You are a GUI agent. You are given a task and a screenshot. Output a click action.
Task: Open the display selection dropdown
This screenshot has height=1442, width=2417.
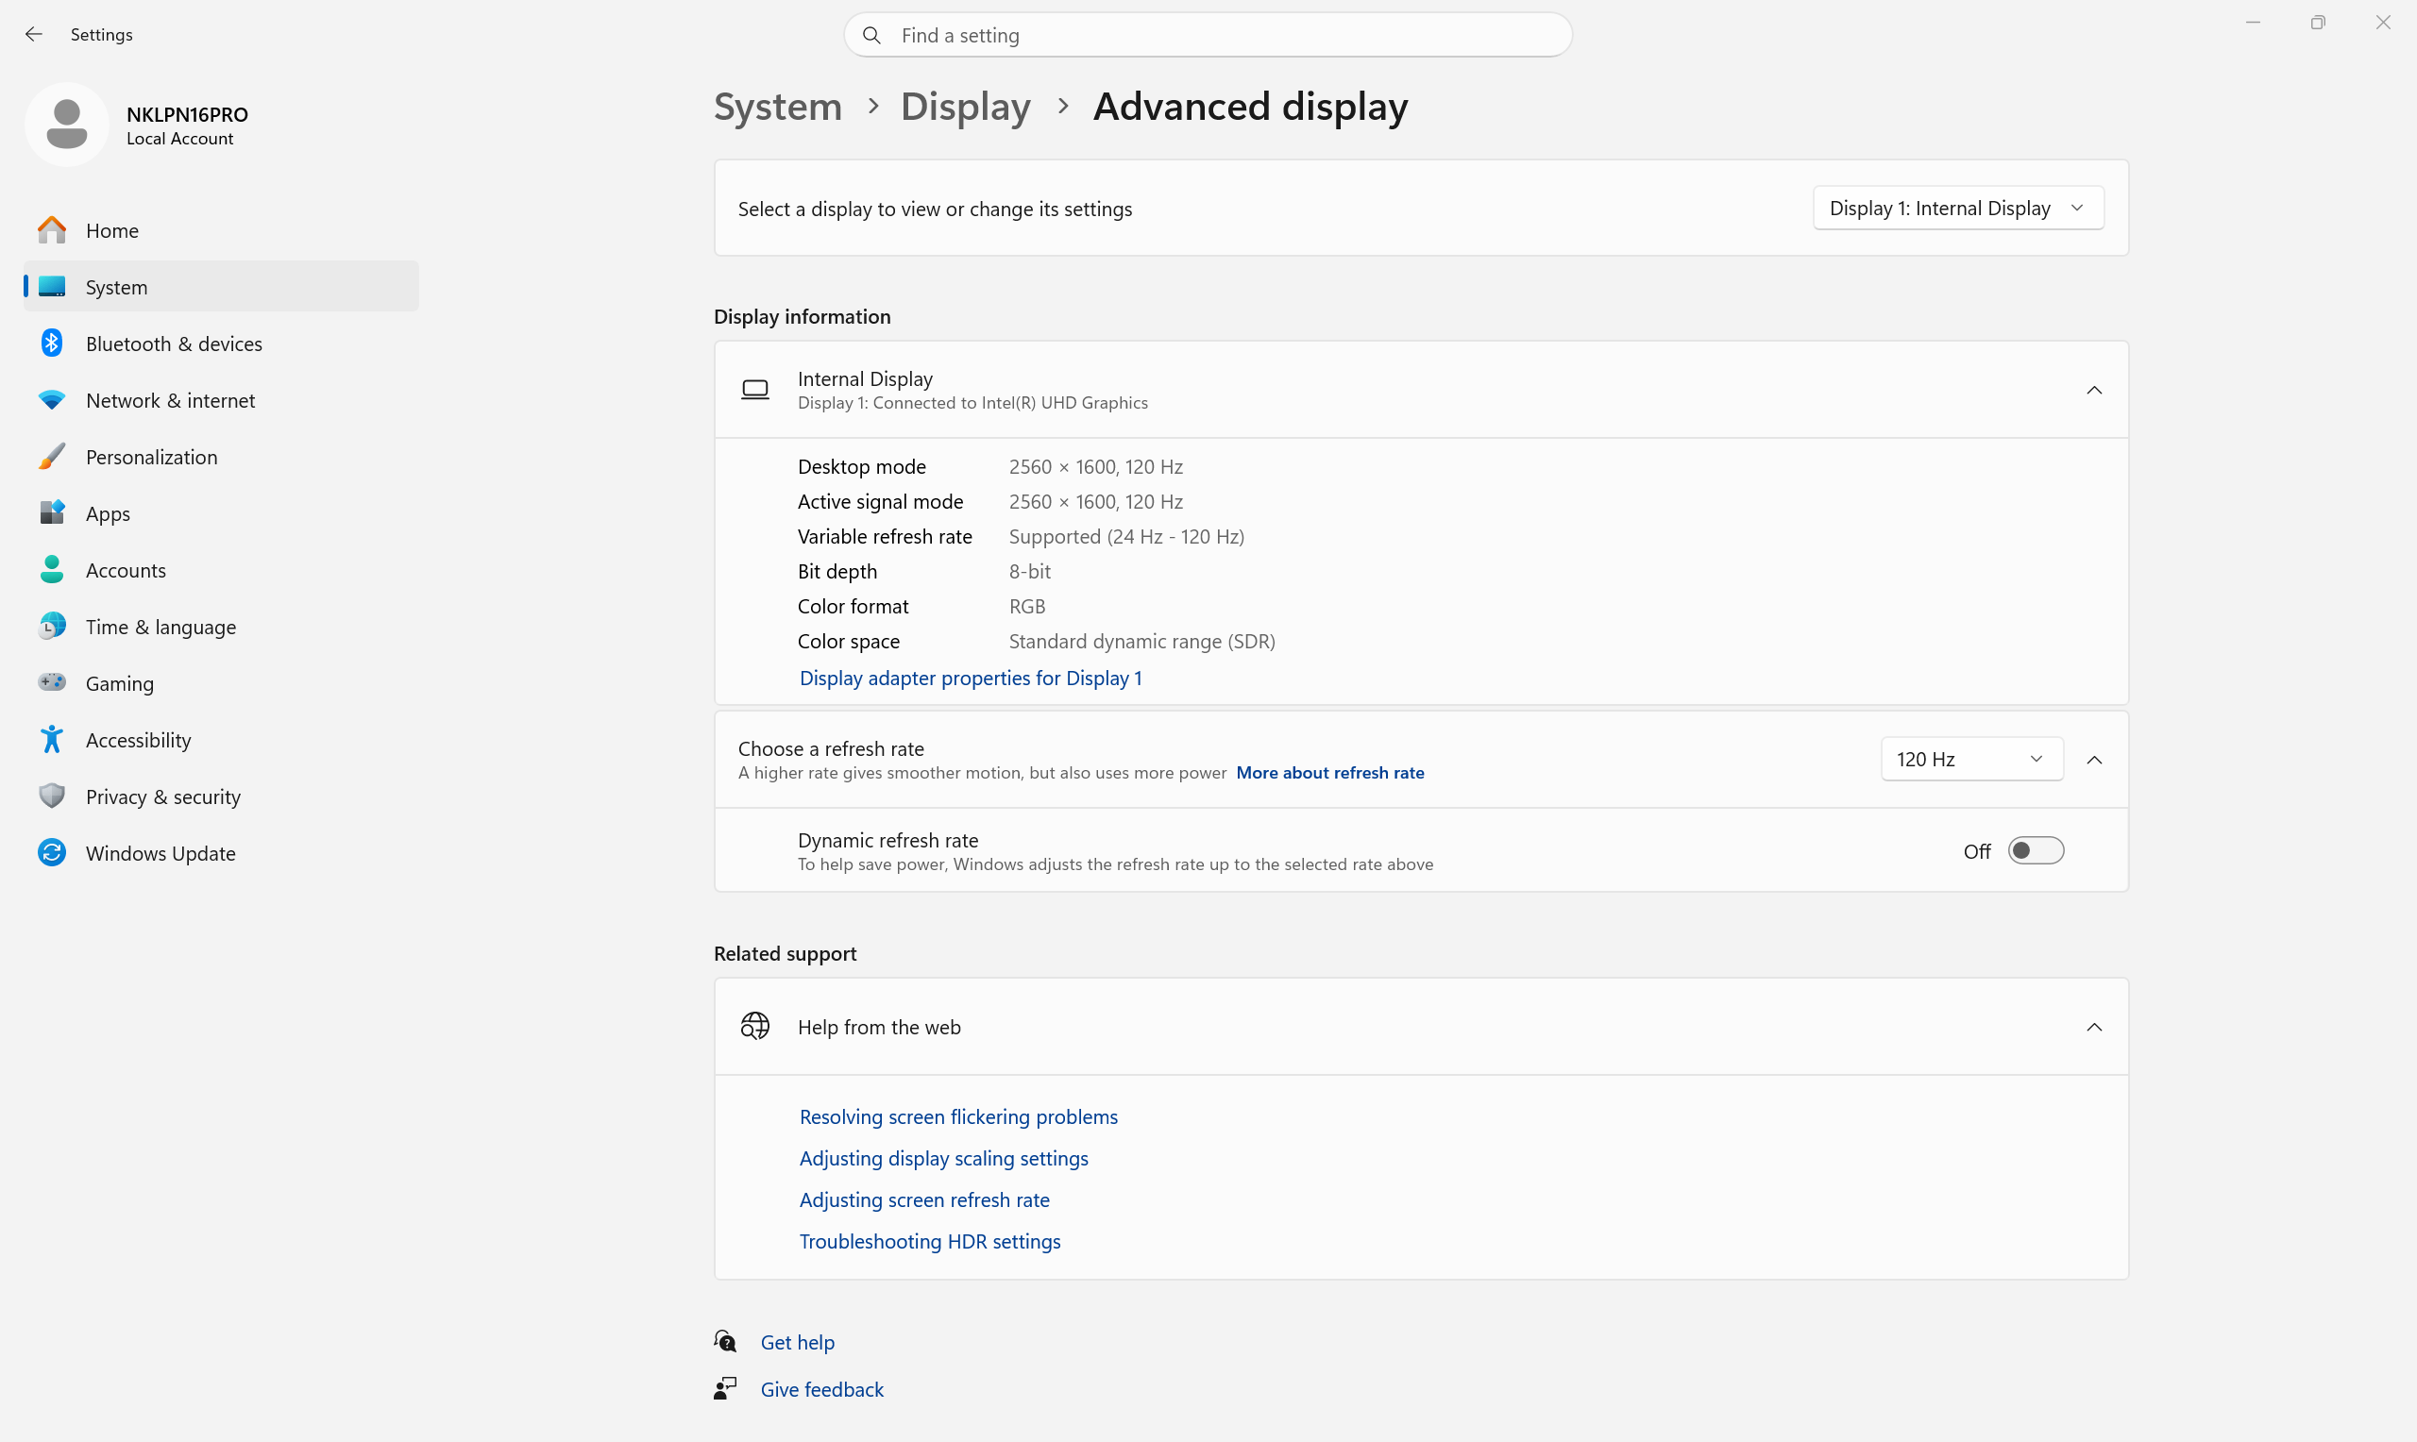[1957, 208]
